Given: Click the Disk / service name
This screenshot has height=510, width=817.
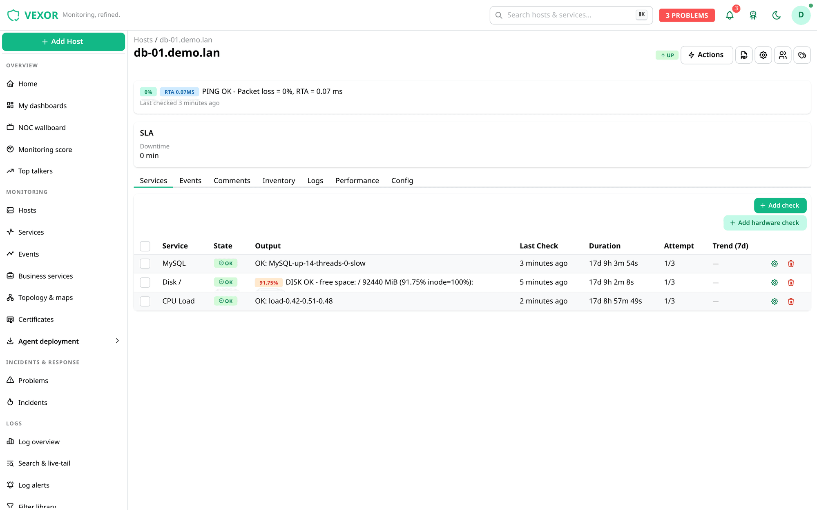Looking at the screenshot, I should pyautogui.click(x=172, y=282).
